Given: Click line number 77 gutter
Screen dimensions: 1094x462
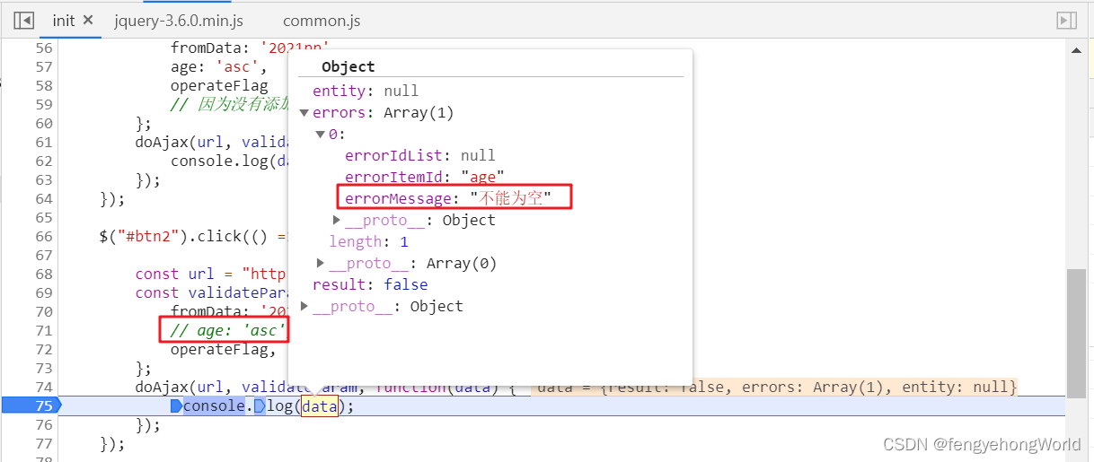Looking at the screenshot, I should click(44, 443).
